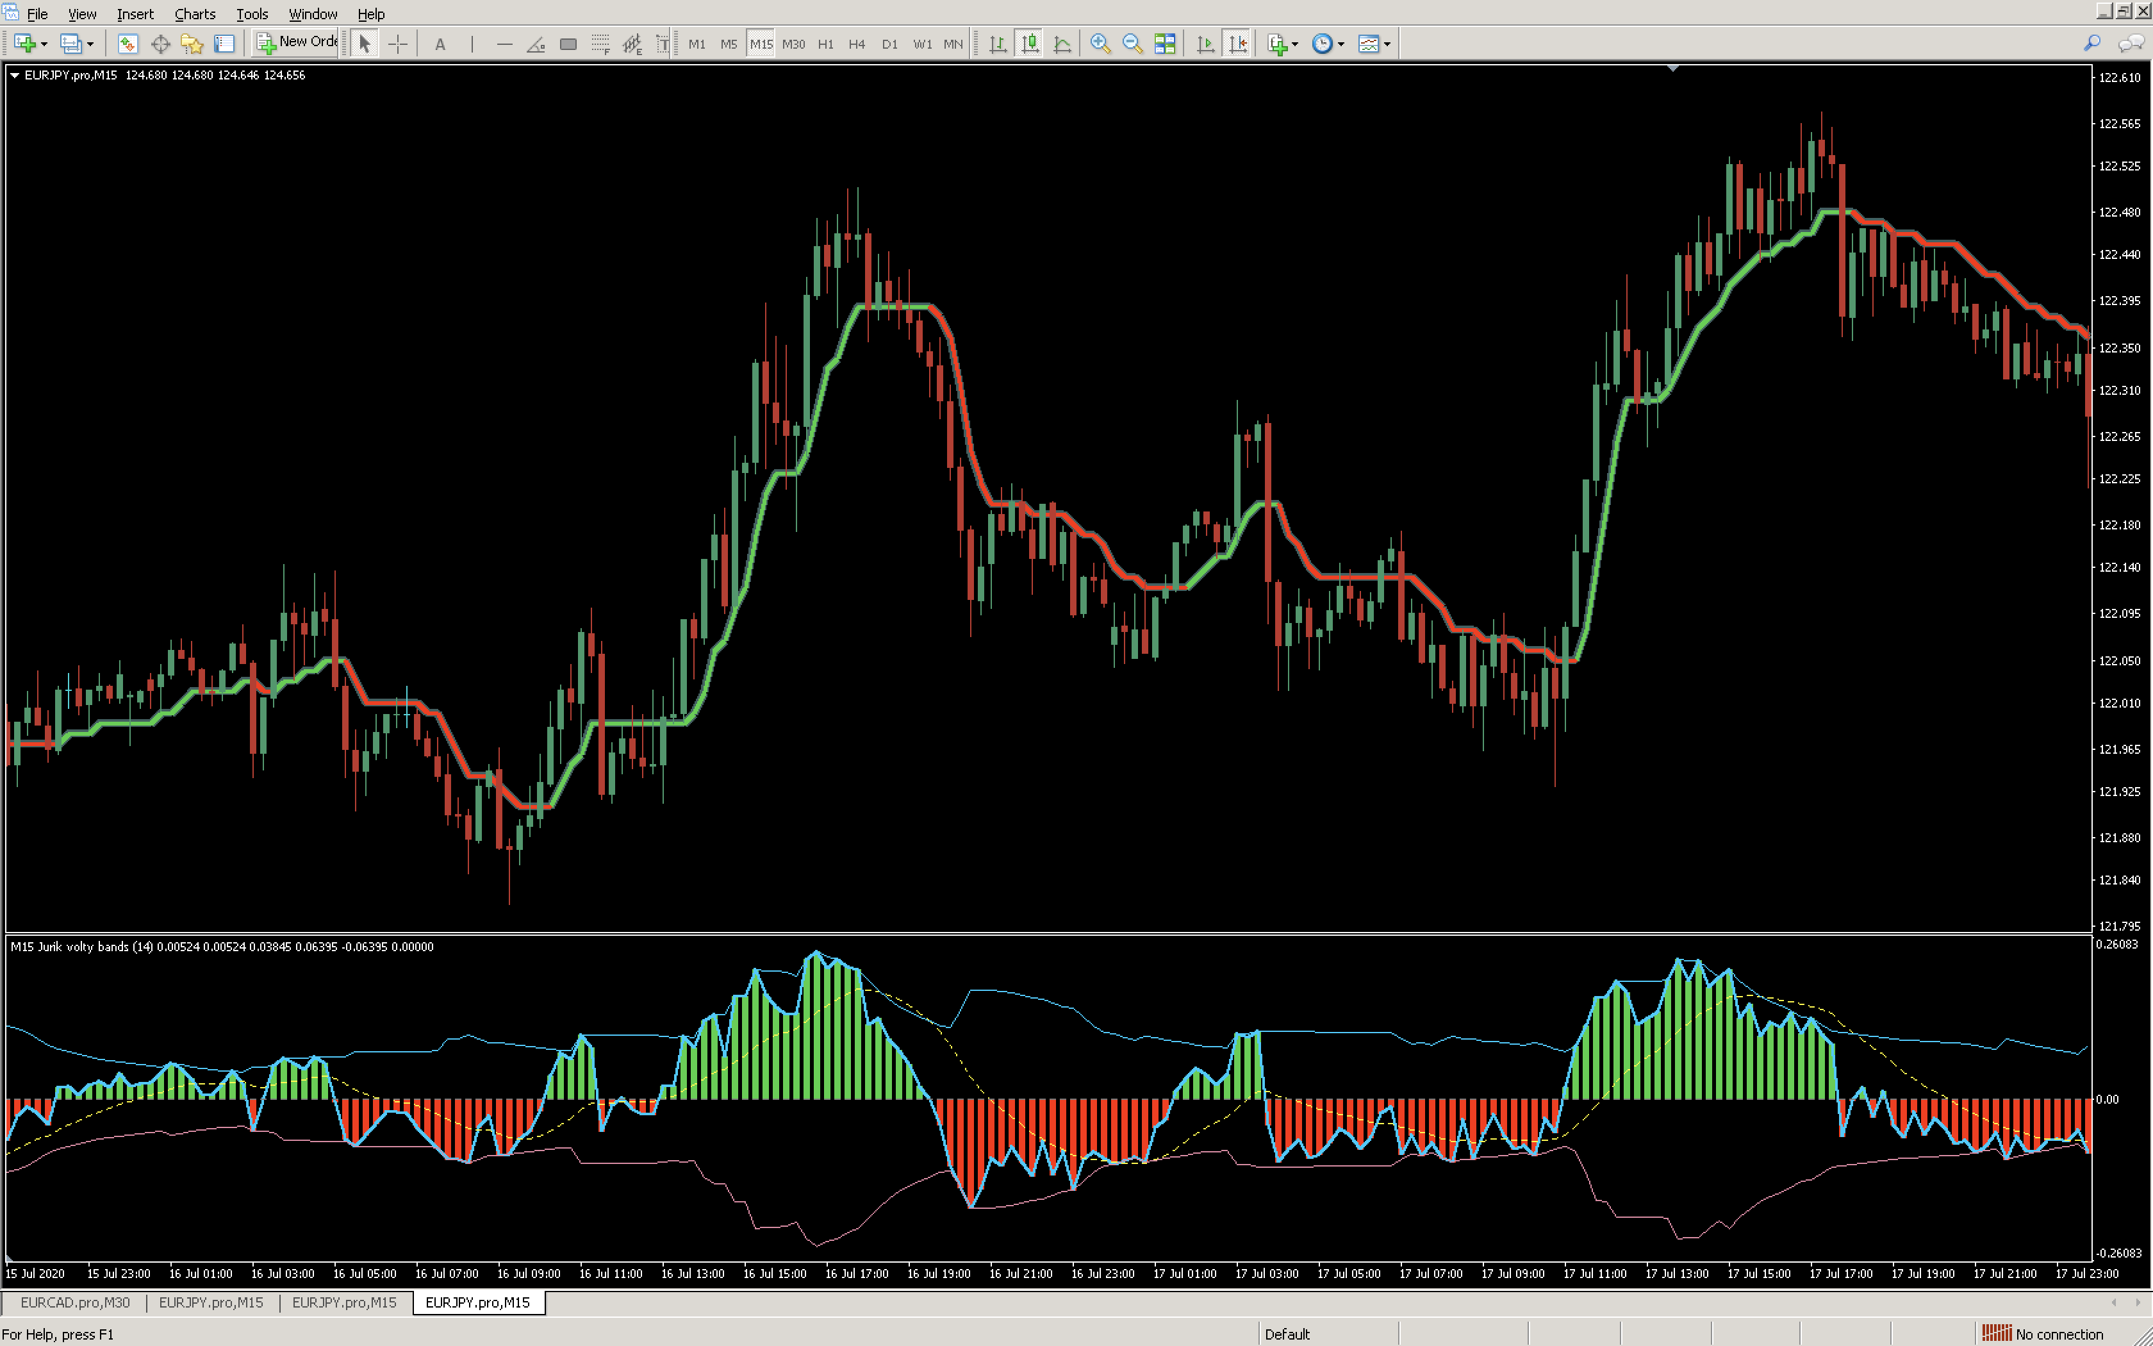The width and height of the screenshot is (2153, 1346).
Task: Toggle the Auto Scroll button
Action: (1205, 44)
